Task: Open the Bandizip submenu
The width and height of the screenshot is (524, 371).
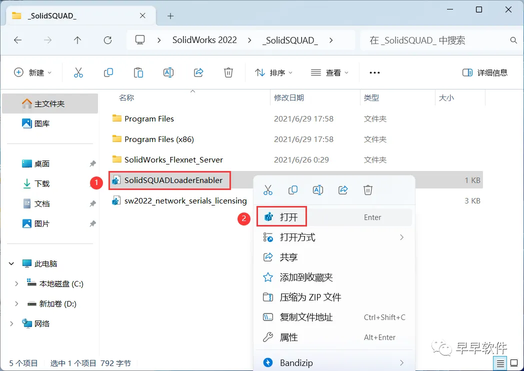Action: click(x=334, y=363)
